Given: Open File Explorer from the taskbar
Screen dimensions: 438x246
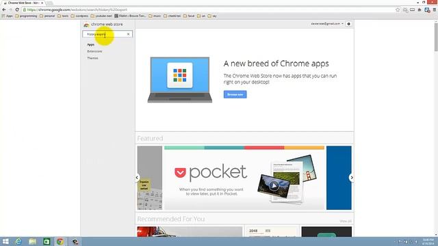Looking at the screenshot, I should (32, 241).
